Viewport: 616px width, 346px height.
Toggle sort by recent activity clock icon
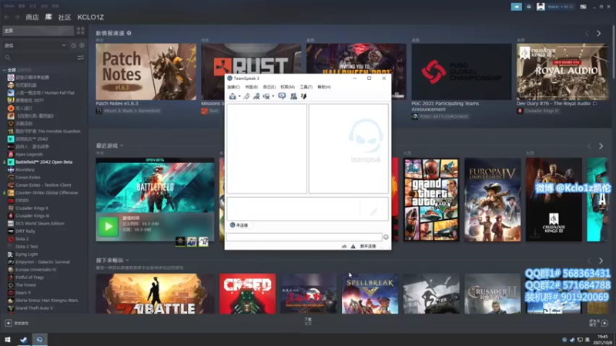(x=73, y=45)
